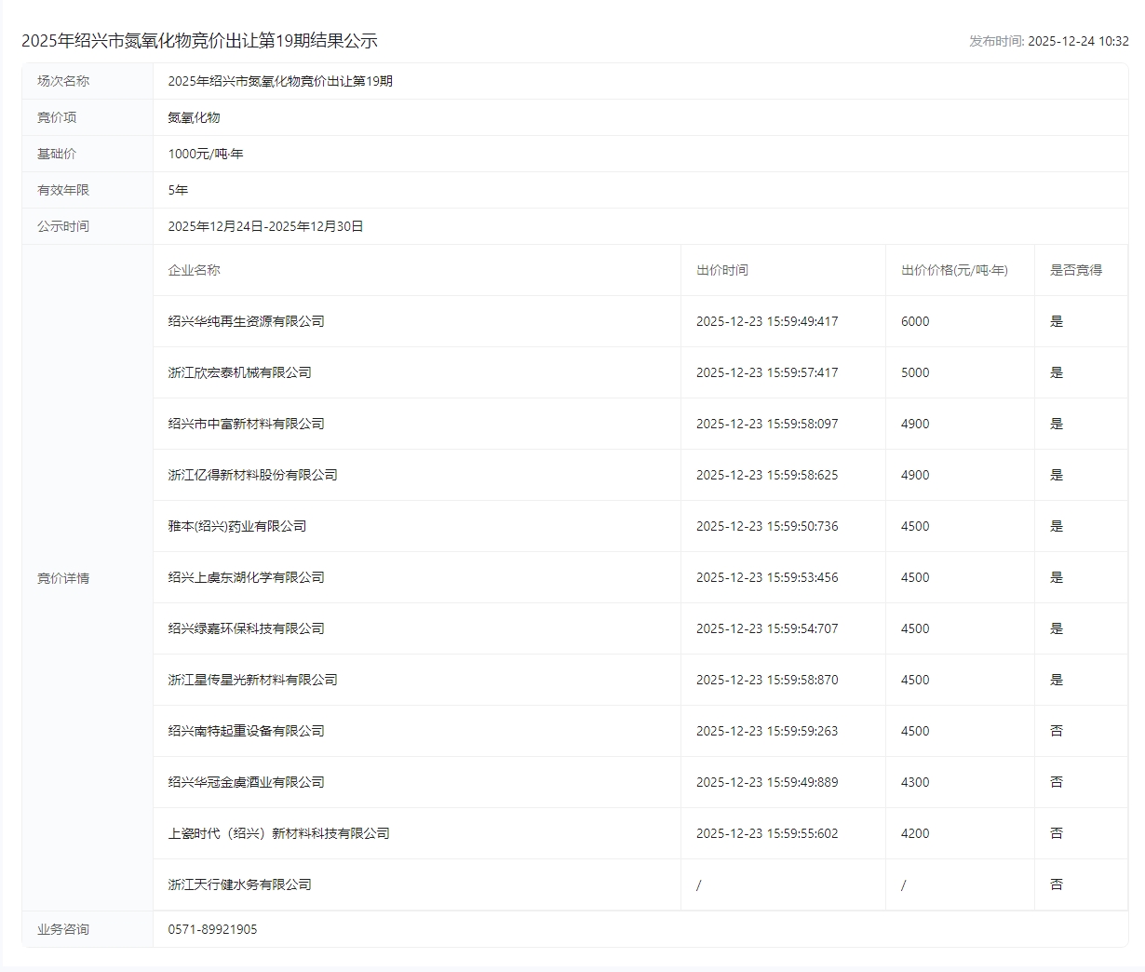Viewport: 1145px width, 972px height.
Task: Click the 出价价格(元/吨·年) column header
Action: point(954,270)
